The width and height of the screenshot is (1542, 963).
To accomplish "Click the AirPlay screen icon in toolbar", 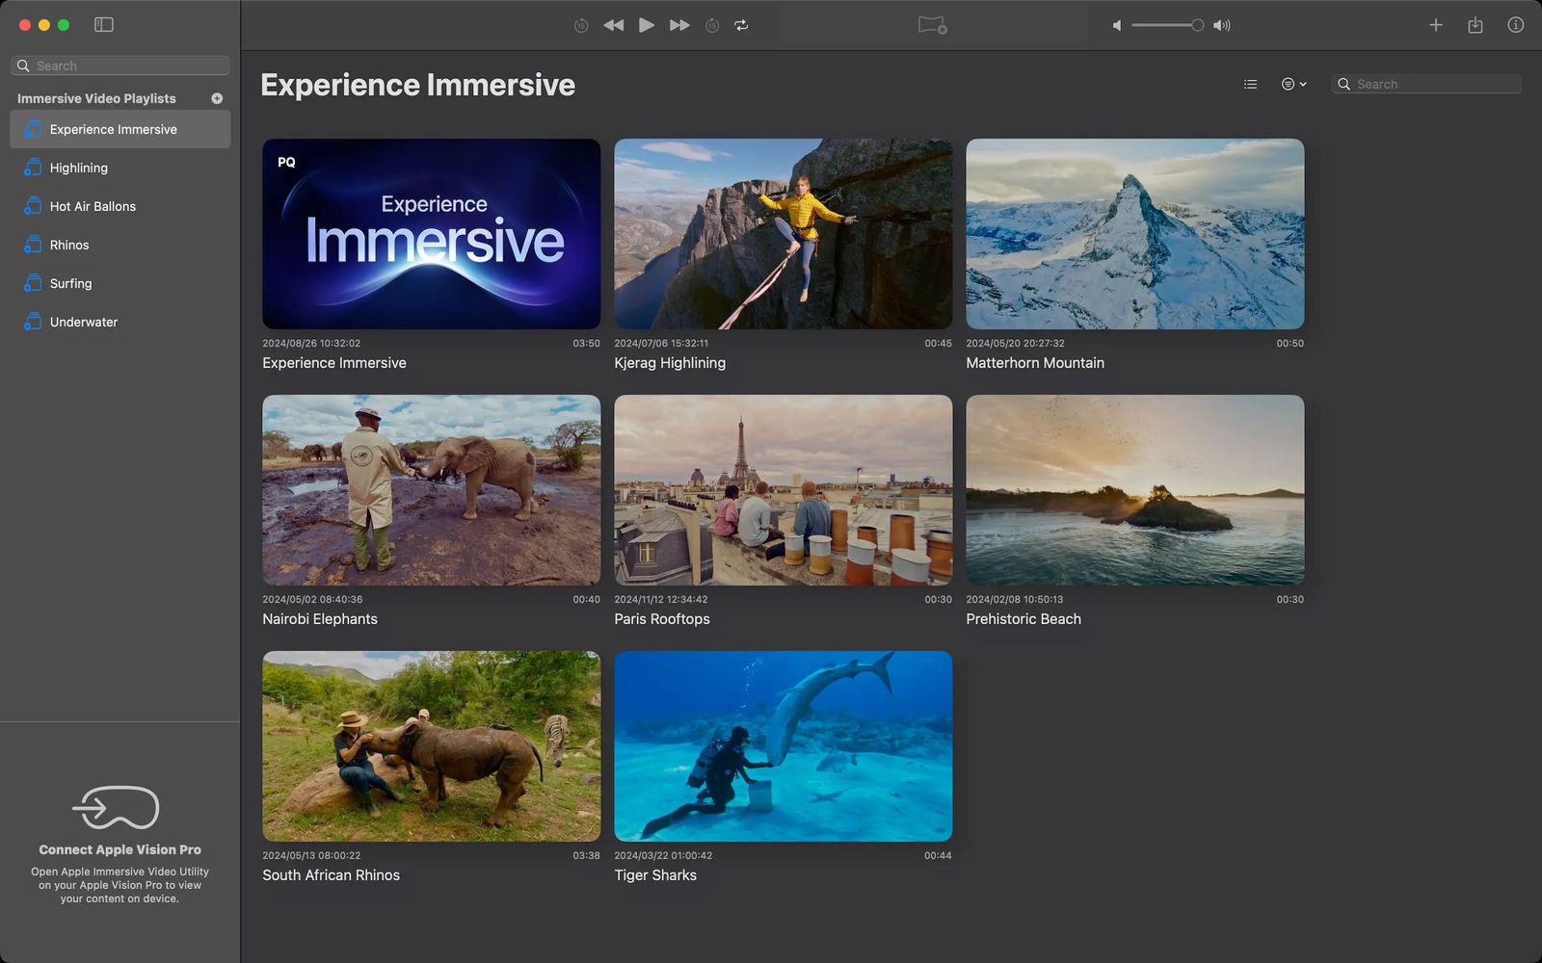I will [x=930, y=26].
